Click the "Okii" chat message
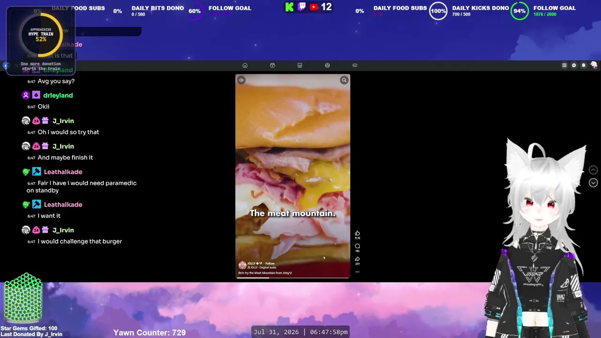 [43, 107]
